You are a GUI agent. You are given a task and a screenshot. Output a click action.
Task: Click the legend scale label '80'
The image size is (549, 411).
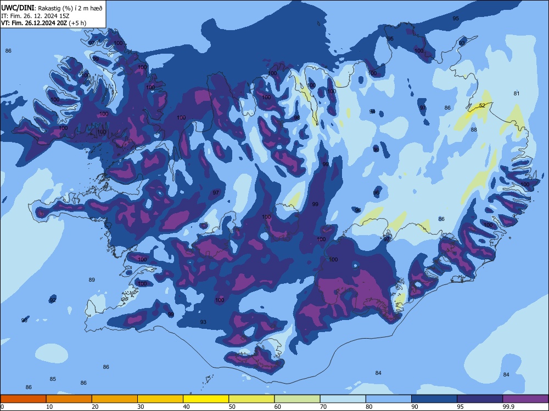(x=369, y=407)
